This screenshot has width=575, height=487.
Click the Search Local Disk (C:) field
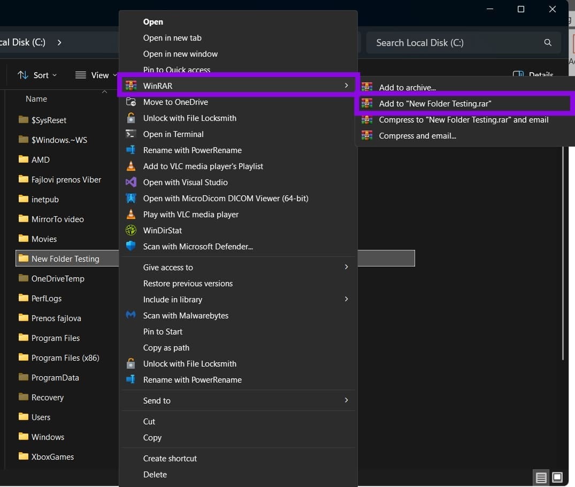pyautogui.click(x=464, y=43)
